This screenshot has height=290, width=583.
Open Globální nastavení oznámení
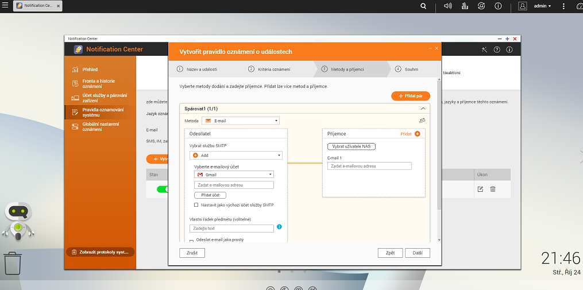(x=101, y=127)
